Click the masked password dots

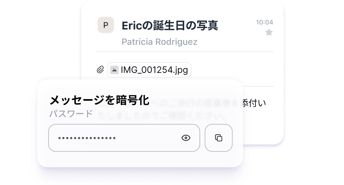[87, 138]
